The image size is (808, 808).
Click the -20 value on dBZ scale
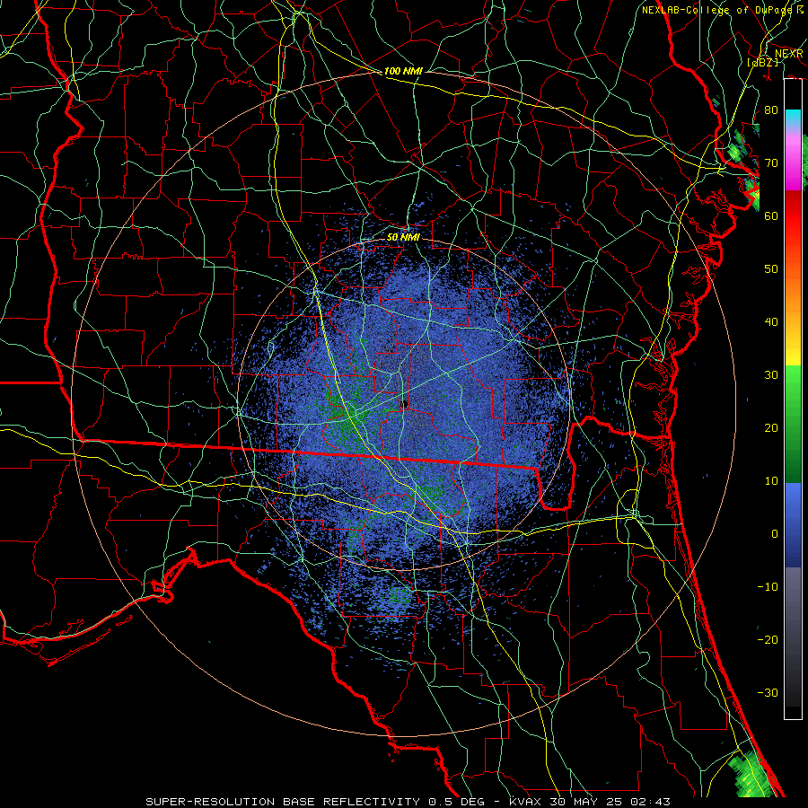pos(768,640)
